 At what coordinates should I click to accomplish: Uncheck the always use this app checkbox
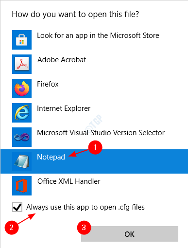point(17,207)
